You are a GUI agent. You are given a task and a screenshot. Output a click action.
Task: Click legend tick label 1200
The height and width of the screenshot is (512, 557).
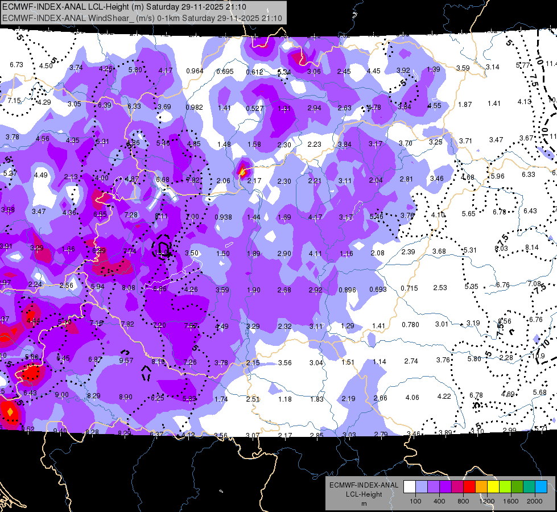click(x=486, y=501)
